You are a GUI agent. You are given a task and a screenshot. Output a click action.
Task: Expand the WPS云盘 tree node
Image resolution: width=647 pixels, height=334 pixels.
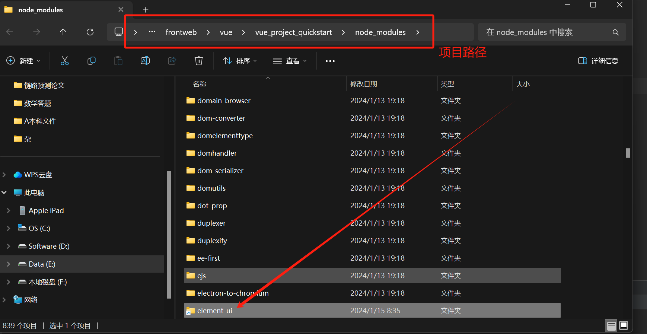4,175
